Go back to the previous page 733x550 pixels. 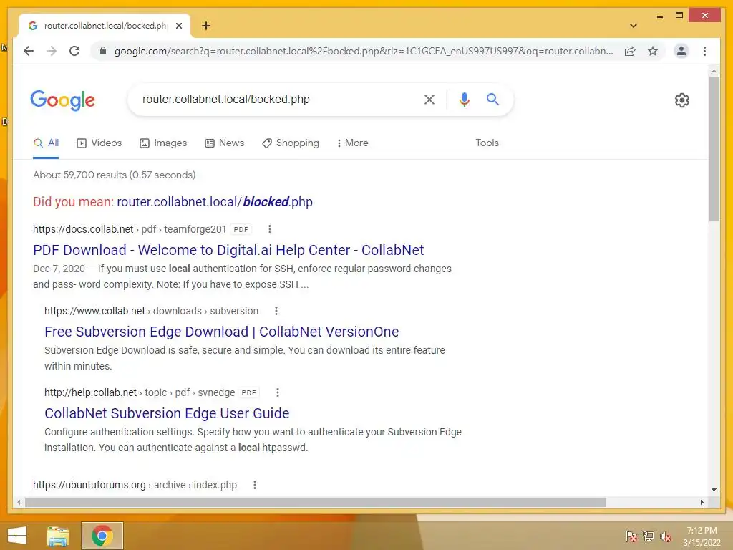click(29, 51)
